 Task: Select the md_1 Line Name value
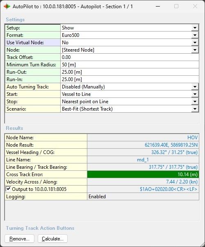coord(143,160)
